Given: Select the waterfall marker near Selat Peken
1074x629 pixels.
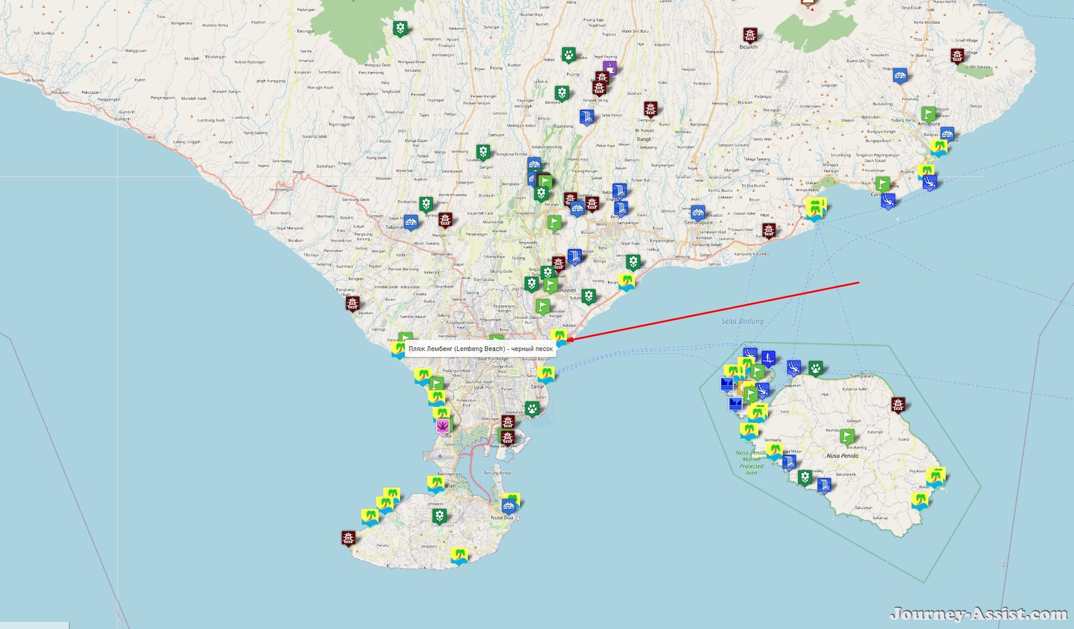Looking at the screenshot, I should [587, 117].
